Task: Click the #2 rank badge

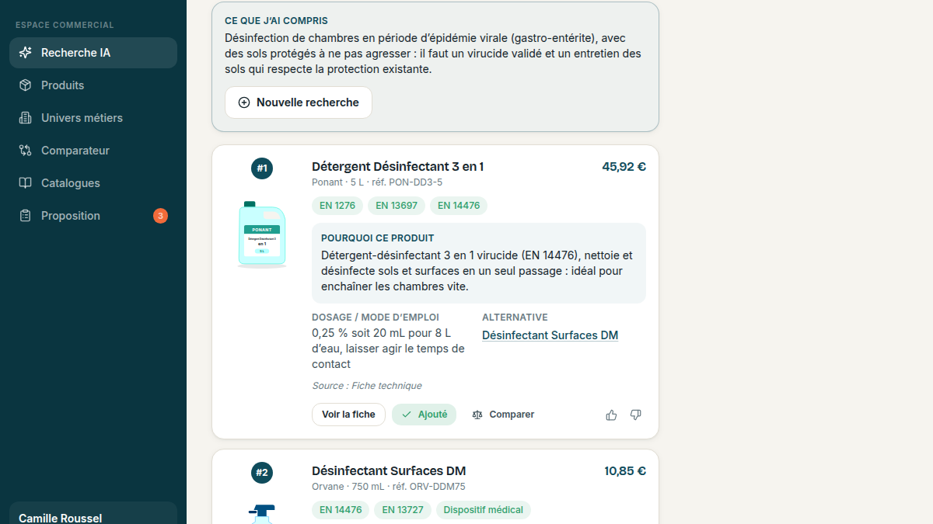Action: [262, 472]
